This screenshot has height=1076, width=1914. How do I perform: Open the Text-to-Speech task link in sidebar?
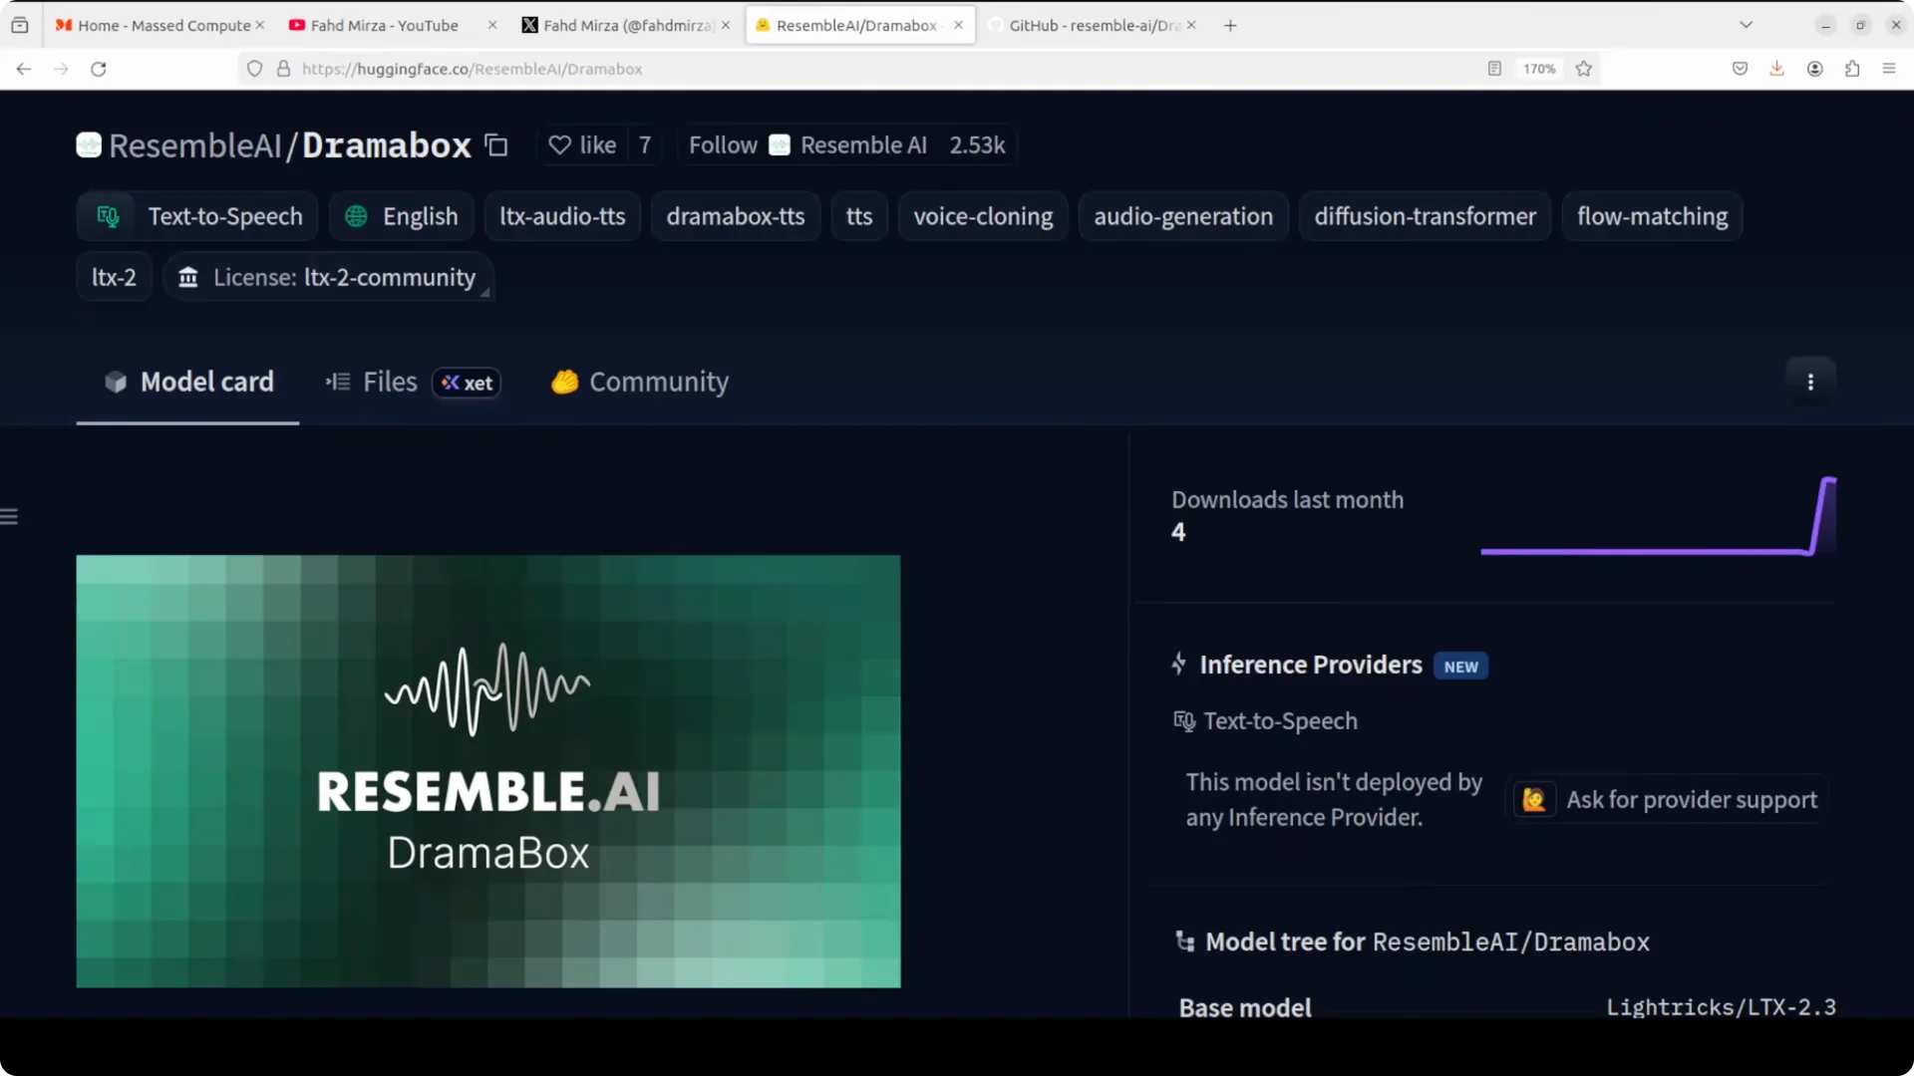[x=1266, y=720]
